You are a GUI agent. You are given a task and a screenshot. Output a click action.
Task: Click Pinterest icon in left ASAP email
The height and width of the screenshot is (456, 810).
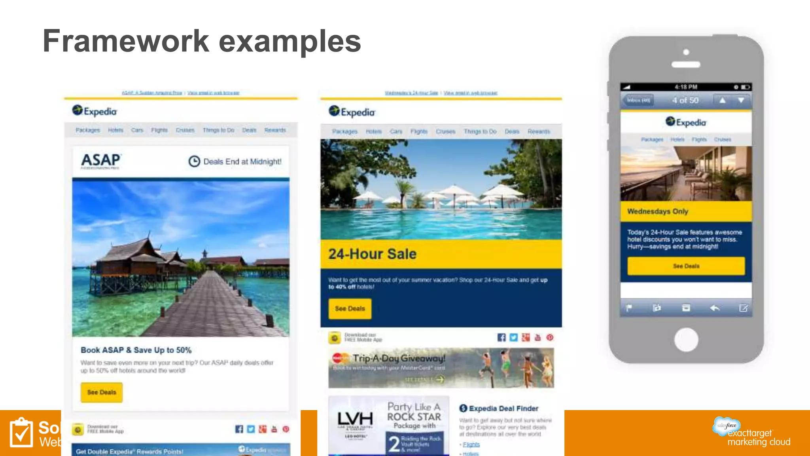(286, 429)
